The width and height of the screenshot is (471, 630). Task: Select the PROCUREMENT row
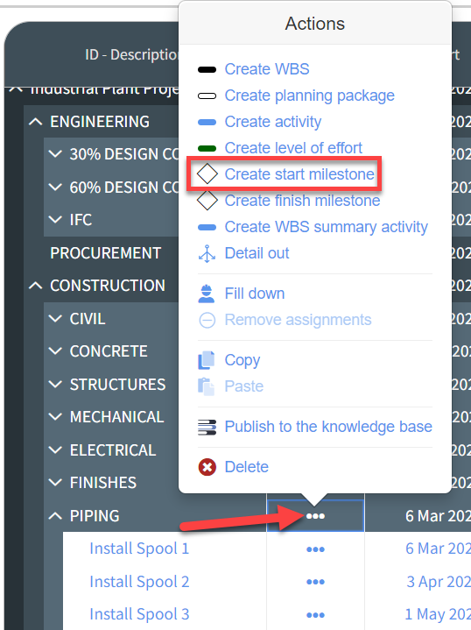(106, 253)
